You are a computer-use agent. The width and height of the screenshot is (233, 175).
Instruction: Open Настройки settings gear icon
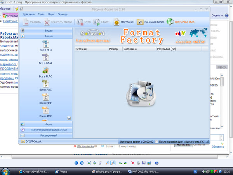click(116, 22)
